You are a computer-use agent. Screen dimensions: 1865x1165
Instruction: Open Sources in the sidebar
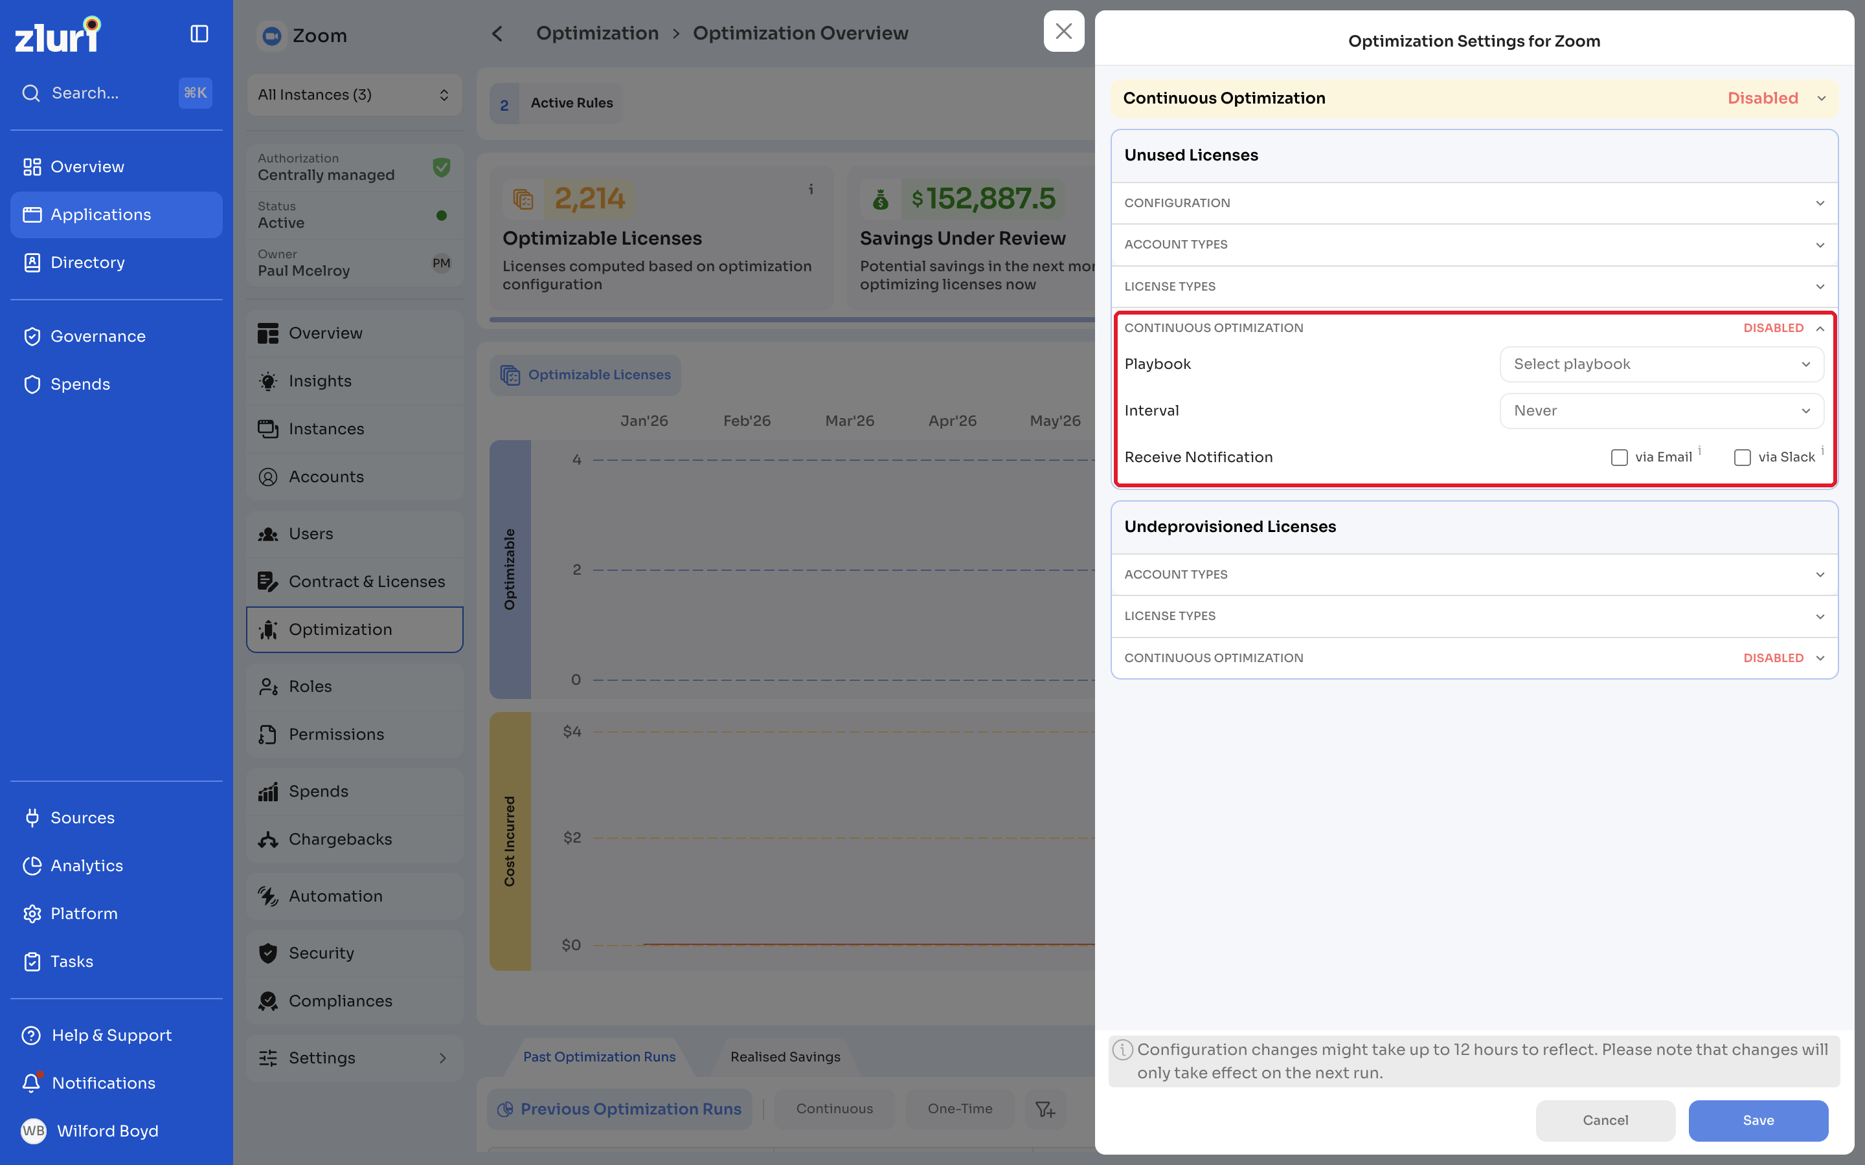click(117, 817)
